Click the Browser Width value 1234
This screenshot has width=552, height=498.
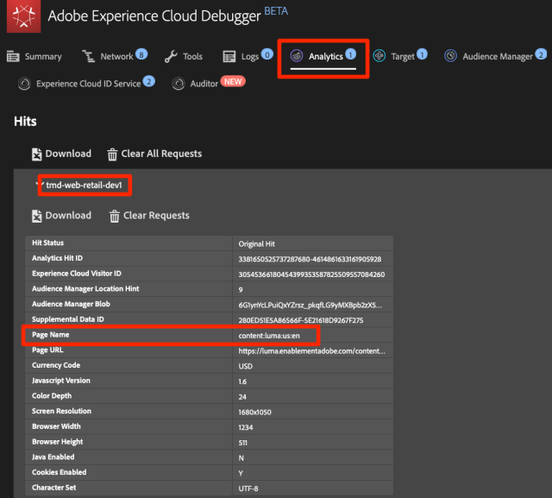click(x=246, y=427)
